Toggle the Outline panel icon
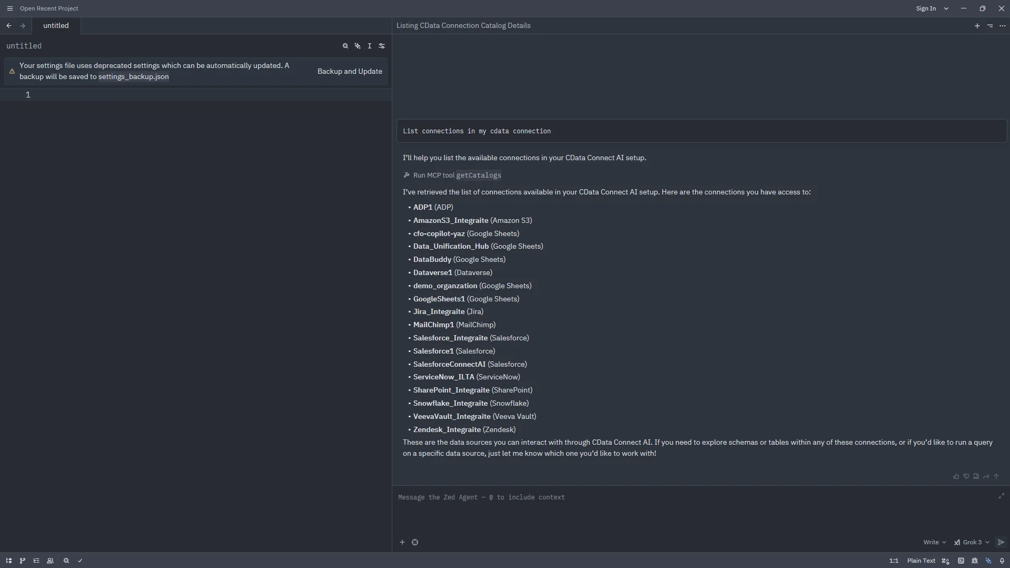 pos(36,561)
